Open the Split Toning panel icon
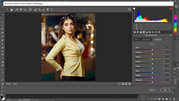 tap(147, 32)
